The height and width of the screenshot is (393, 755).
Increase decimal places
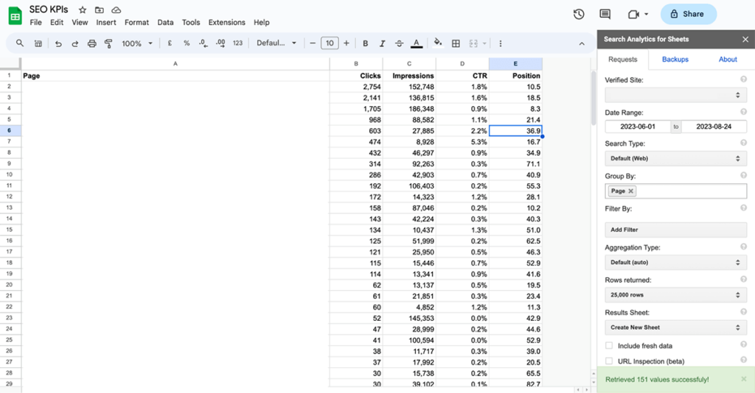(220, 43)
